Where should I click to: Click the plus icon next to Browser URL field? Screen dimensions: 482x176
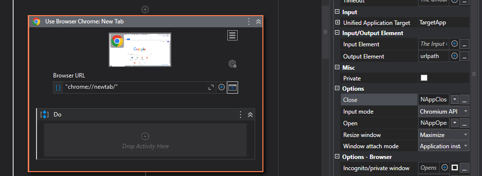(x=222, y=87)
